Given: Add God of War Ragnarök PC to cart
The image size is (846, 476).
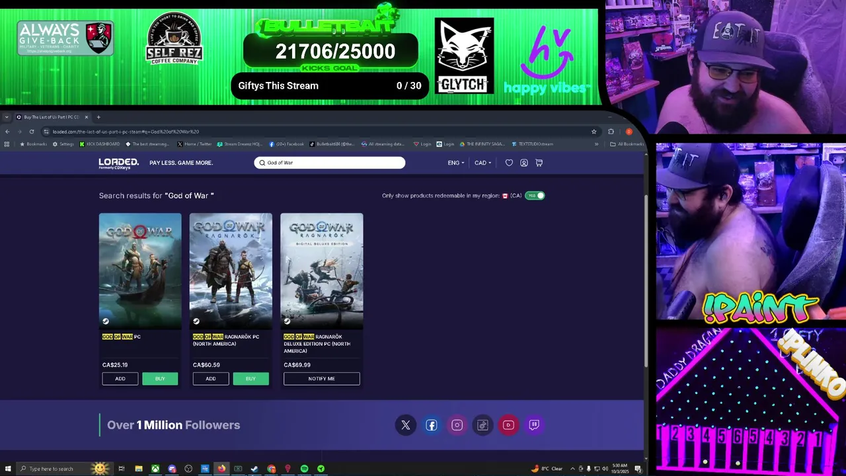Looking at the screenshot, I should pos(211,379).
